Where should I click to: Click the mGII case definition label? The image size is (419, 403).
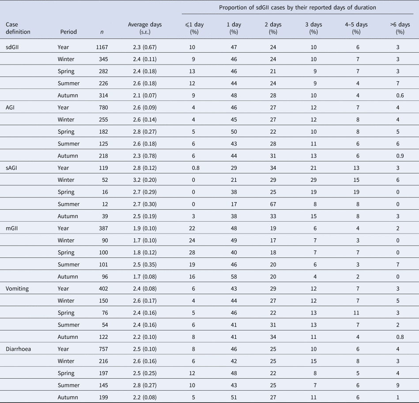pyautogui.click(x=12, y=228)
